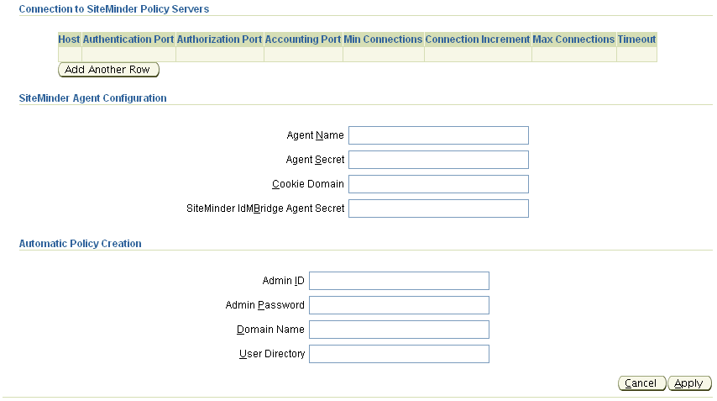Select the Timeout column header

point(636,40)
